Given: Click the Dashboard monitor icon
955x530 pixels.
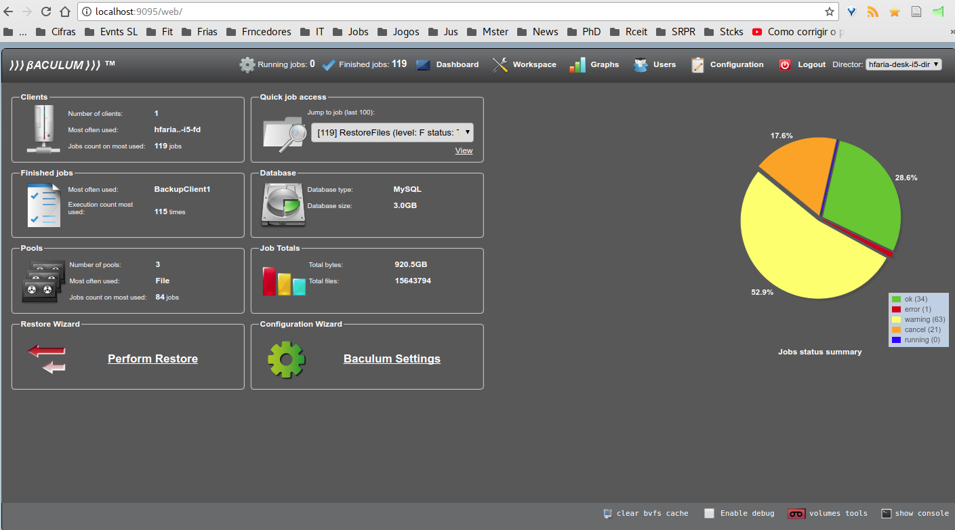Looking at the screenshot, I should 424,65.
